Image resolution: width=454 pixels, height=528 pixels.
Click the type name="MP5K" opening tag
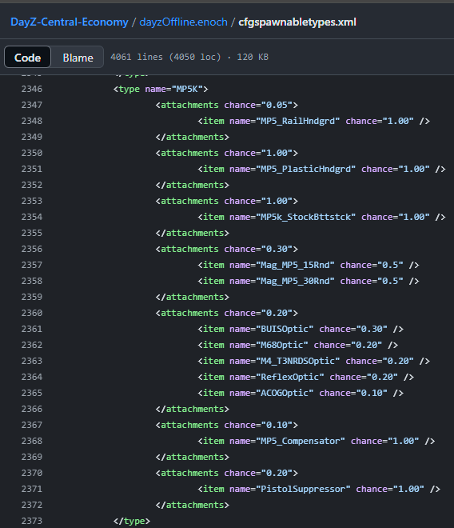[161, 89]
